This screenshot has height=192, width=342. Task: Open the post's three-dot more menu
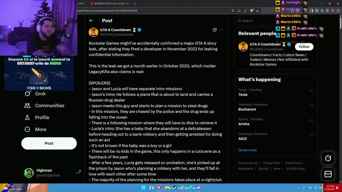pos(221,30)
